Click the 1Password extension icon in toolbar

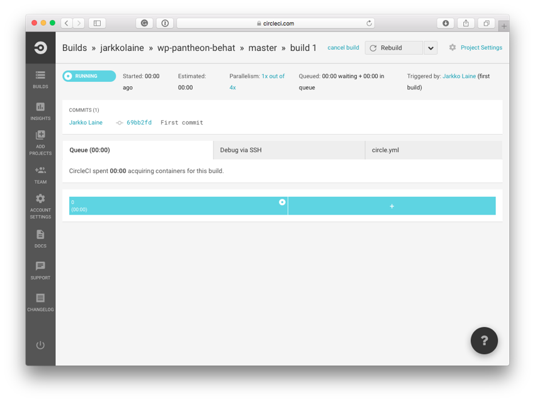point(165,23)
